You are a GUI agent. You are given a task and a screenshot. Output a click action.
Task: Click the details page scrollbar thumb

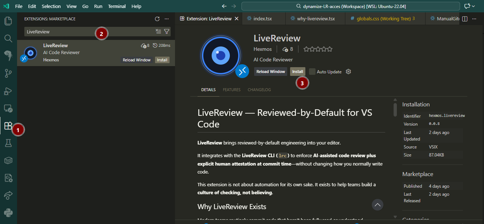[x=395, y=110]
